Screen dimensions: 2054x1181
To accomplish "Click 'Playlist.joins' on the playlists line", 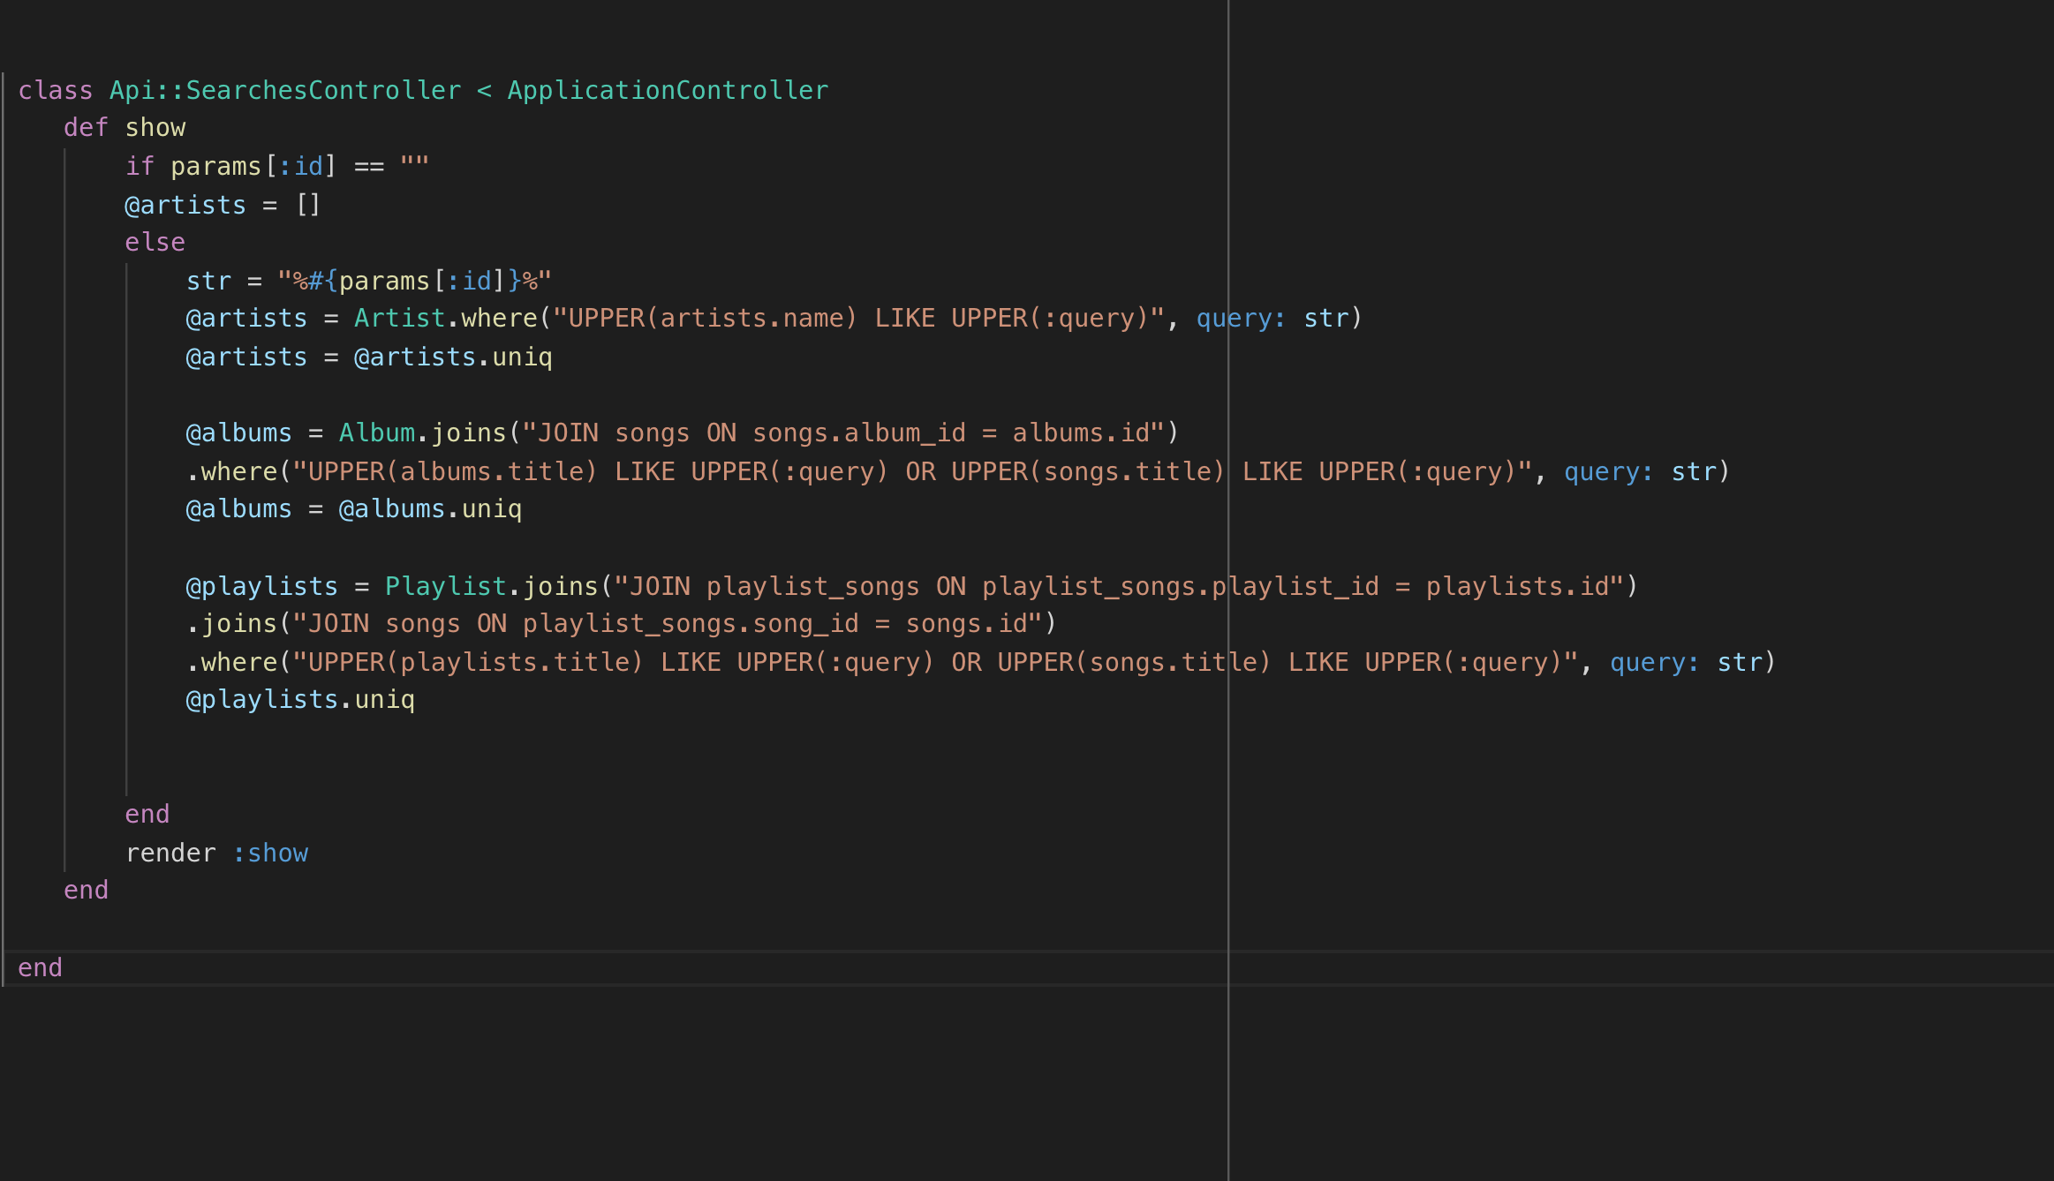I will [492, 587].
